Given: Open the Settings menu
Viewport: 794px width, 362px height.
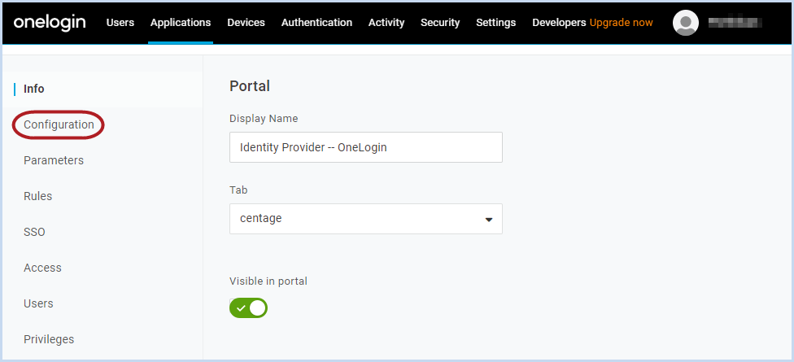Looking at the screenshot, I should pyautogui.click(x=495, y=23).
